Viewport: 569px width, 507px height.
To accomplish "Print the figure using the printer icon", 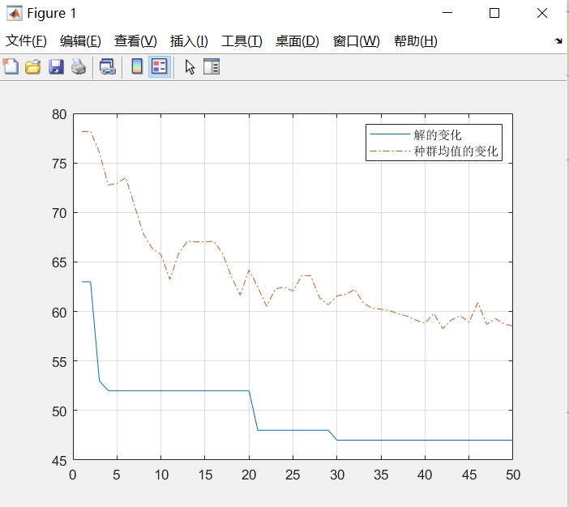I will pos(79,67).
